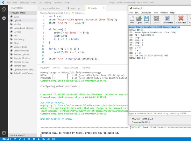Open the Connection menu in the serial terminal

click(x=146, y=13)
